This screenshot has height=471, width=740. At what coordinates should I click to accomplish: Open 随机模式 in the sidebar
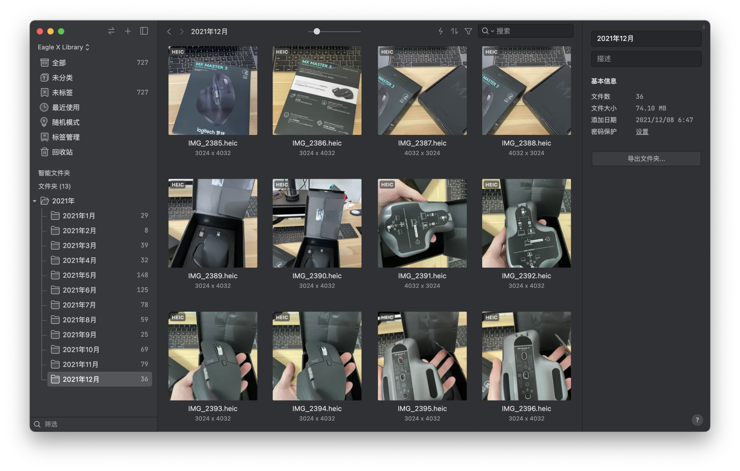point(94,122)
